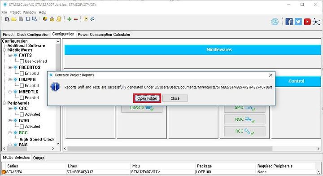The image size is (323, 176).
Task: Open the ST YouTube channel icon
Action: point(307,22)
